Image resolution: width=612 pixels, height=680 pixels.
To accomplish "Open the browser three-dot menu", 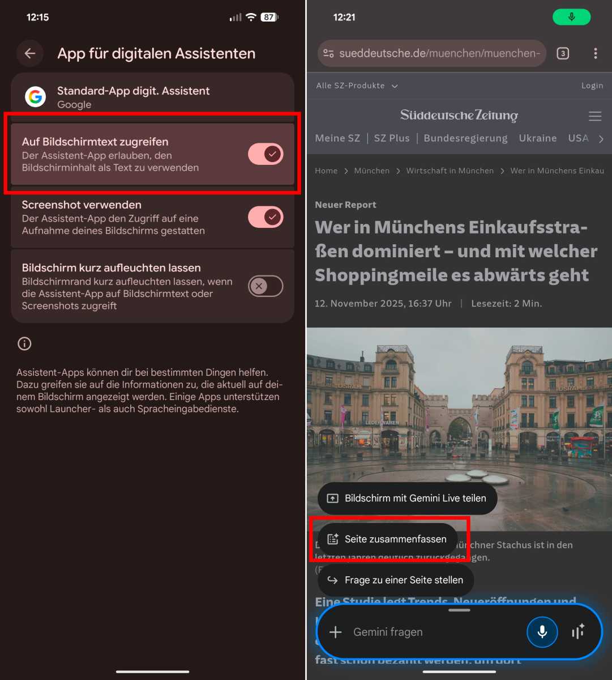I will pyautogui.click(x=595, y=53).
